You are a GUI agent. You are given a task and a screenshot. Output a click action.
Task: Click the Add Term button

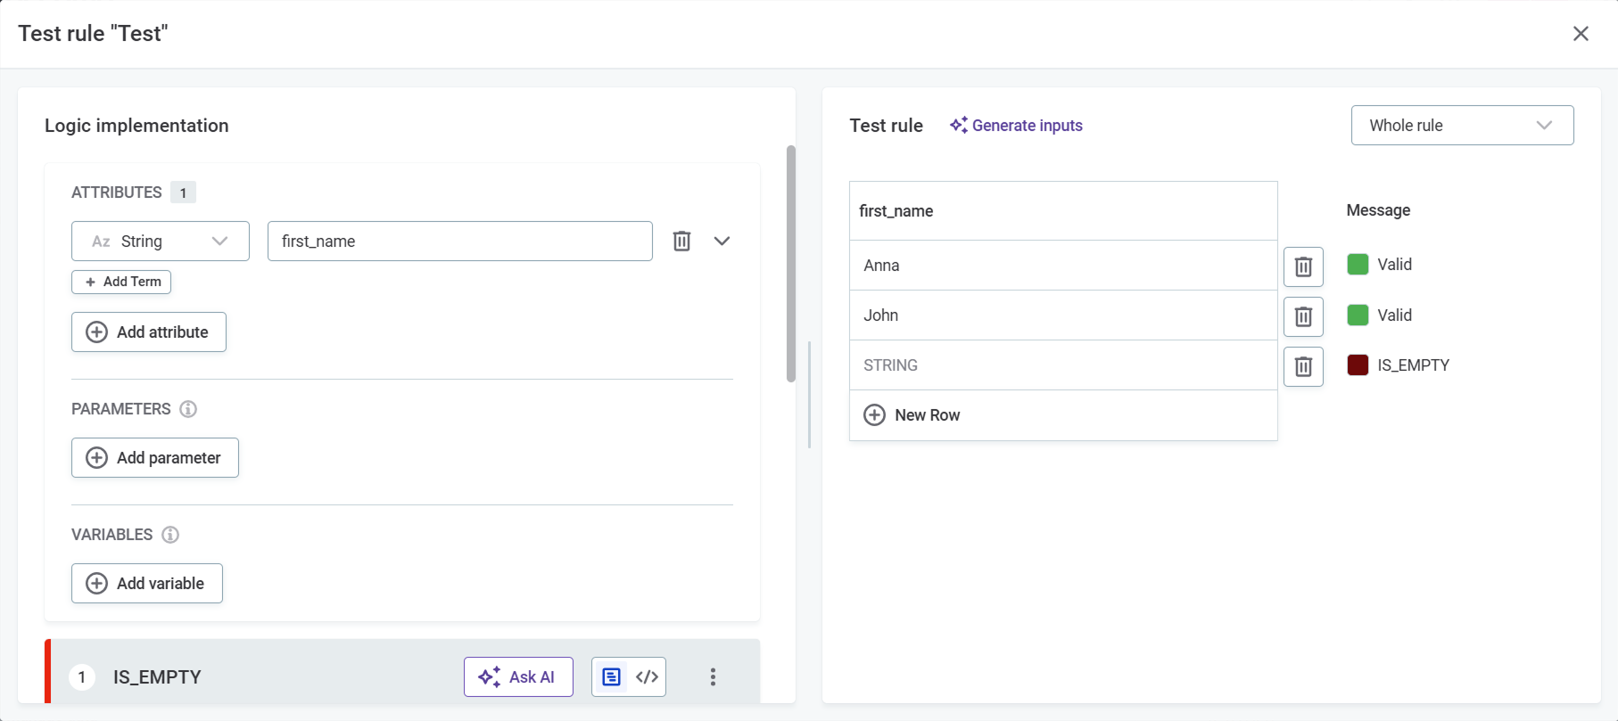pyautogui.click(x=121, y=282)
